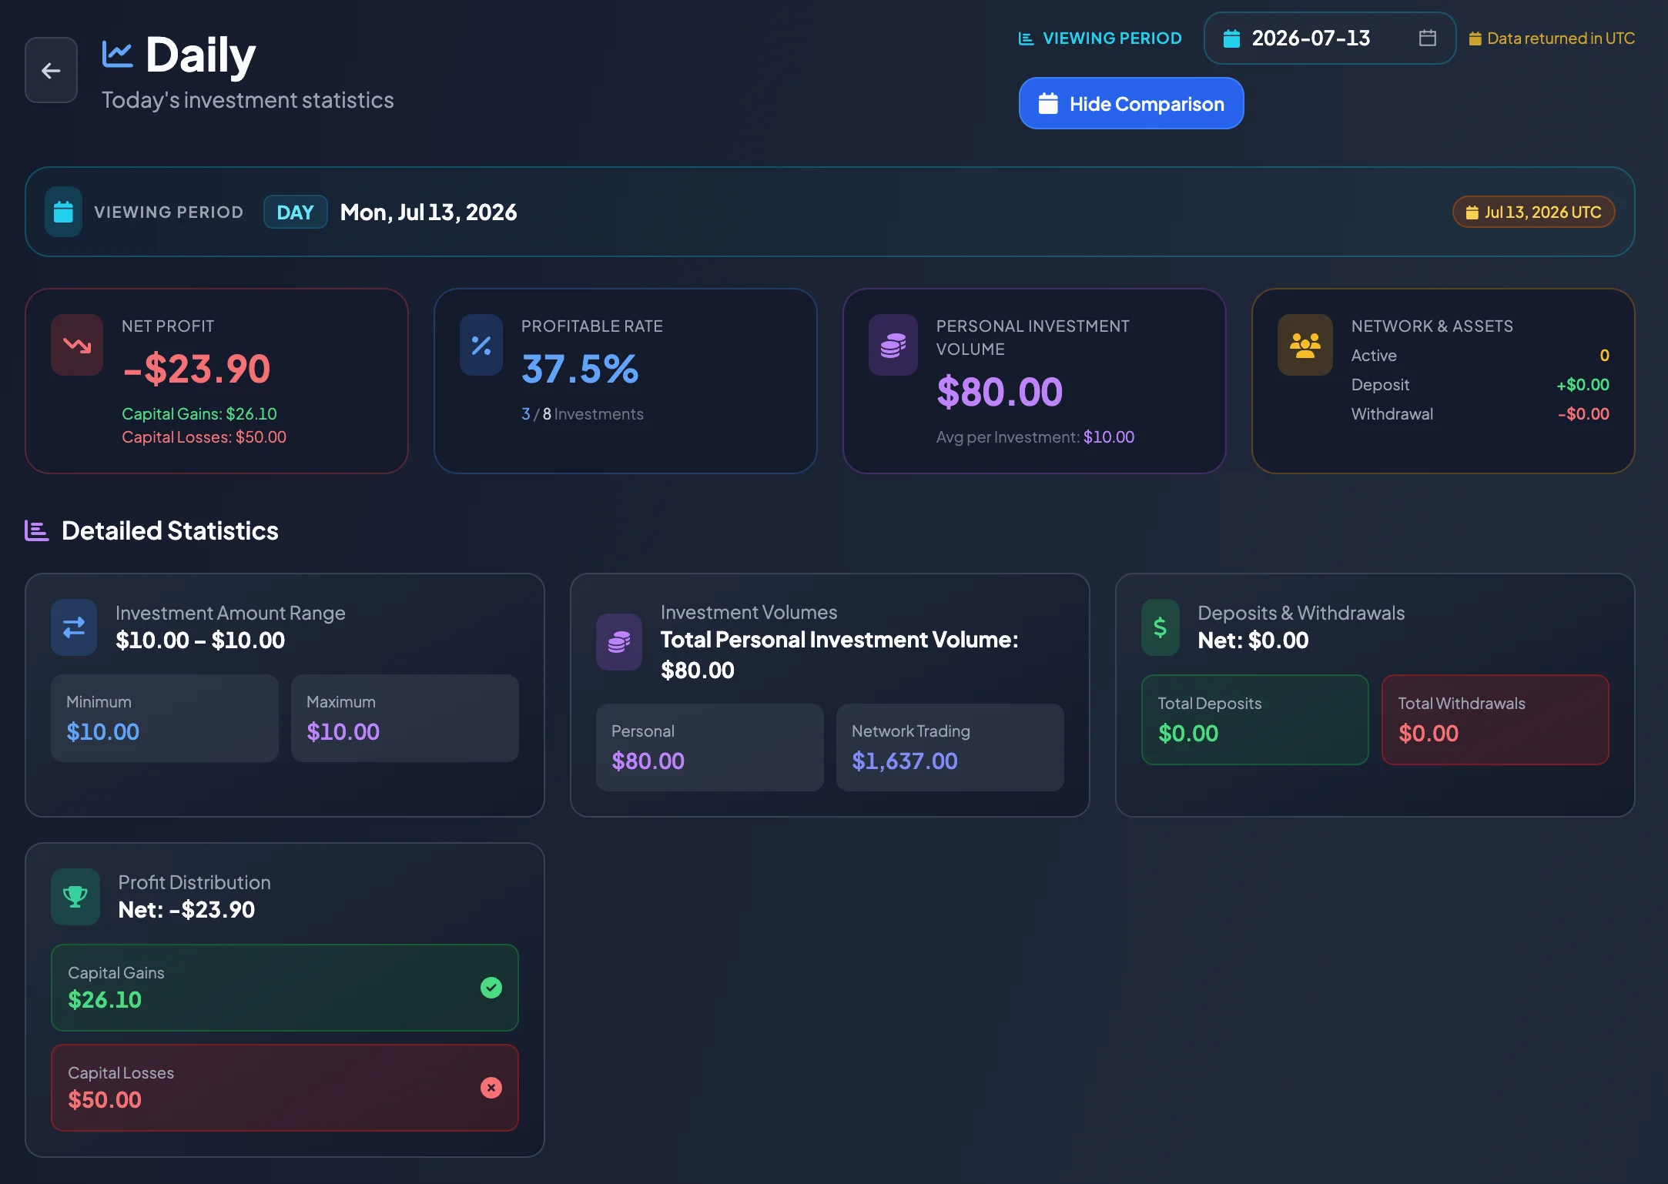Click the $10.00 – $10.00 range text
The width and height of the screenshot is (1668, 1184).
(200, 640)
